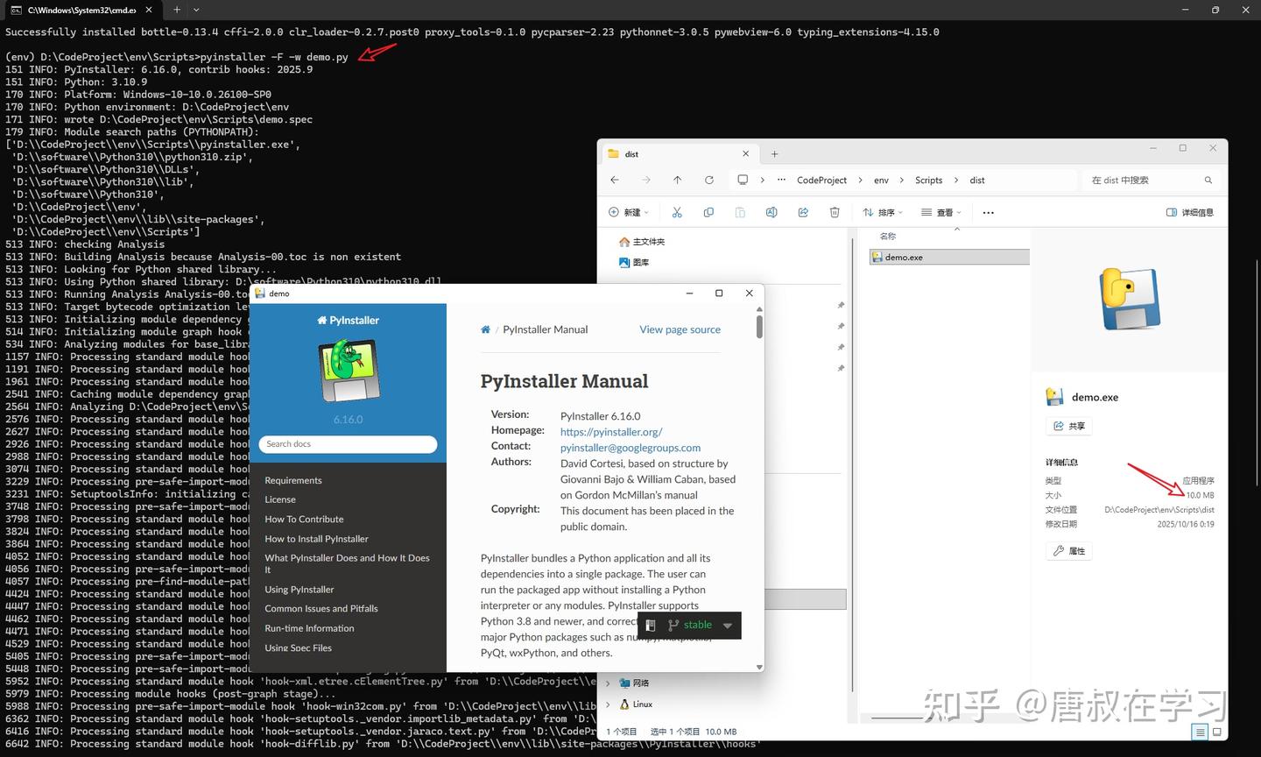Click the View page source link
The width and height of the screenshot is (1261, 757).
pyautogui.click(x=680, y=329)
